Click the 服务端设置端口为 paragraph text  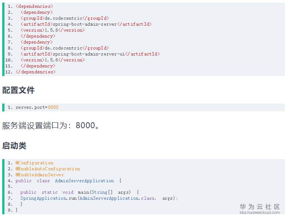[51, 126]
